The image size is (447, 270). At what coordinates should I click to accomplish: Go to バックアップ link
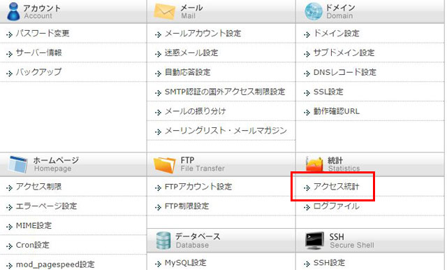[38, 72]
